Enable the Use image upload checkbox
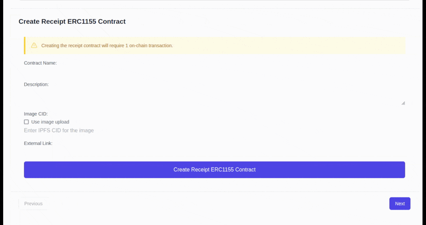Screen dimensions: 426x225 tap(26, 122)
